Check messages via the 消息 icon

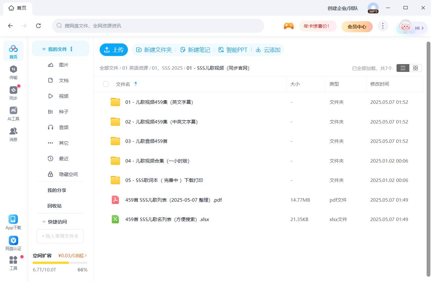tap(13, 134)
